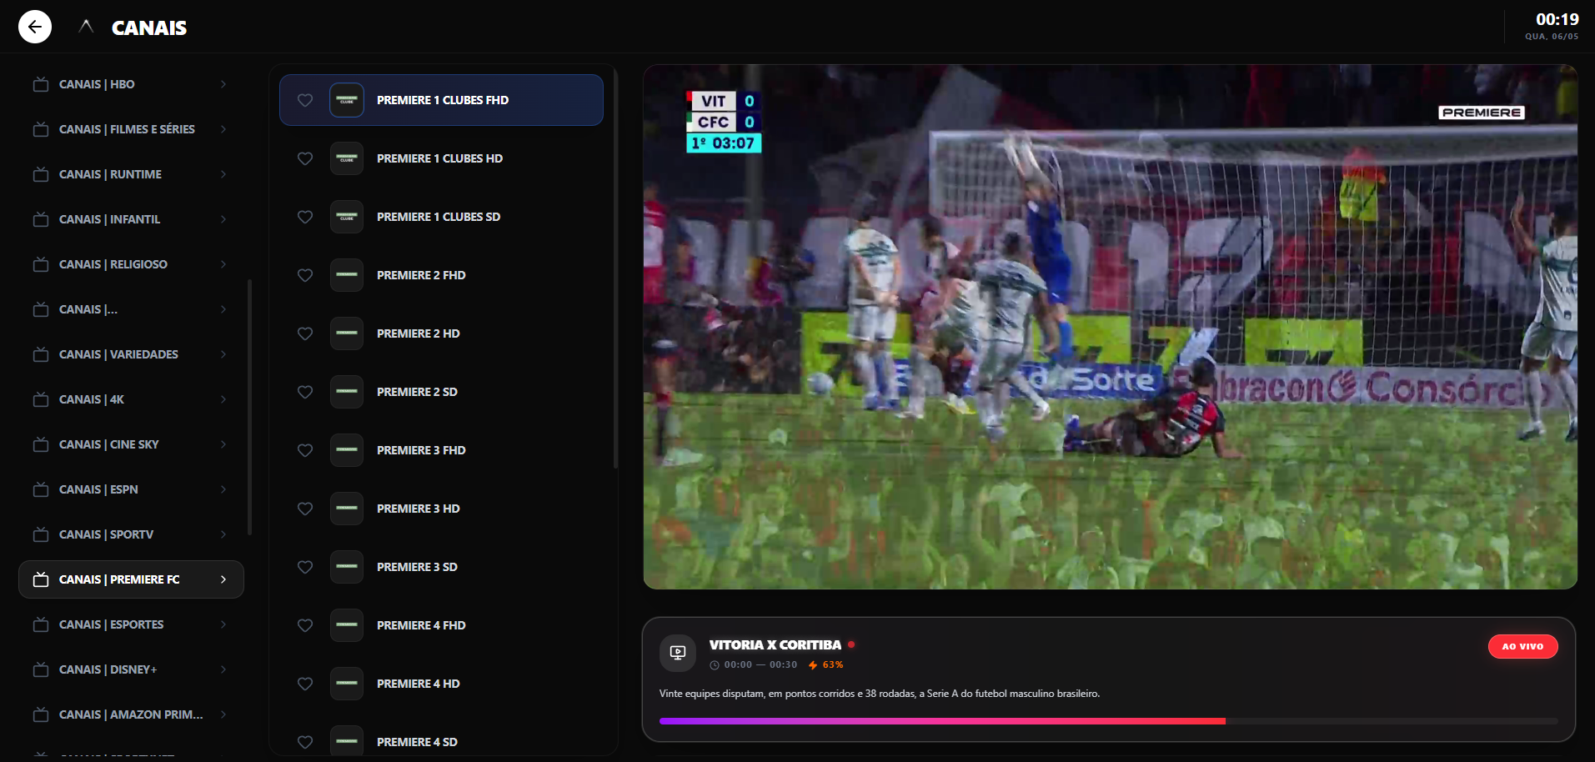Expand the CANAIS | PREMIERE FC chevron
Viewport: 1595px width, 762px height.
(x=223, y=579)
